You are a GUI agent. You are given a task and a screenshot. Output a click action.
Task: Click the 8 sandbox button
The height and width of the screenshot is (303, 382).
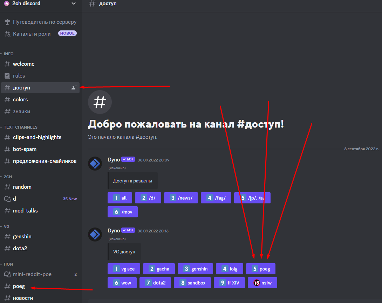pyautogui.click(x=192, y=283)
